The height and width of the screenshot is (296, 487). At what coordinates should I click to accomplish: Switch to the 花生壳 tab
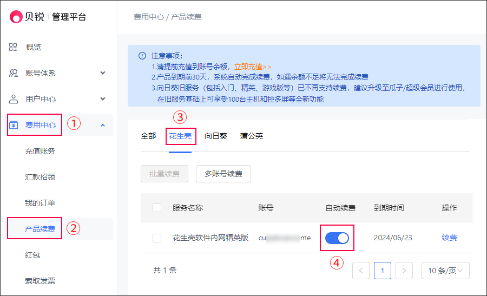pos(180,136)
